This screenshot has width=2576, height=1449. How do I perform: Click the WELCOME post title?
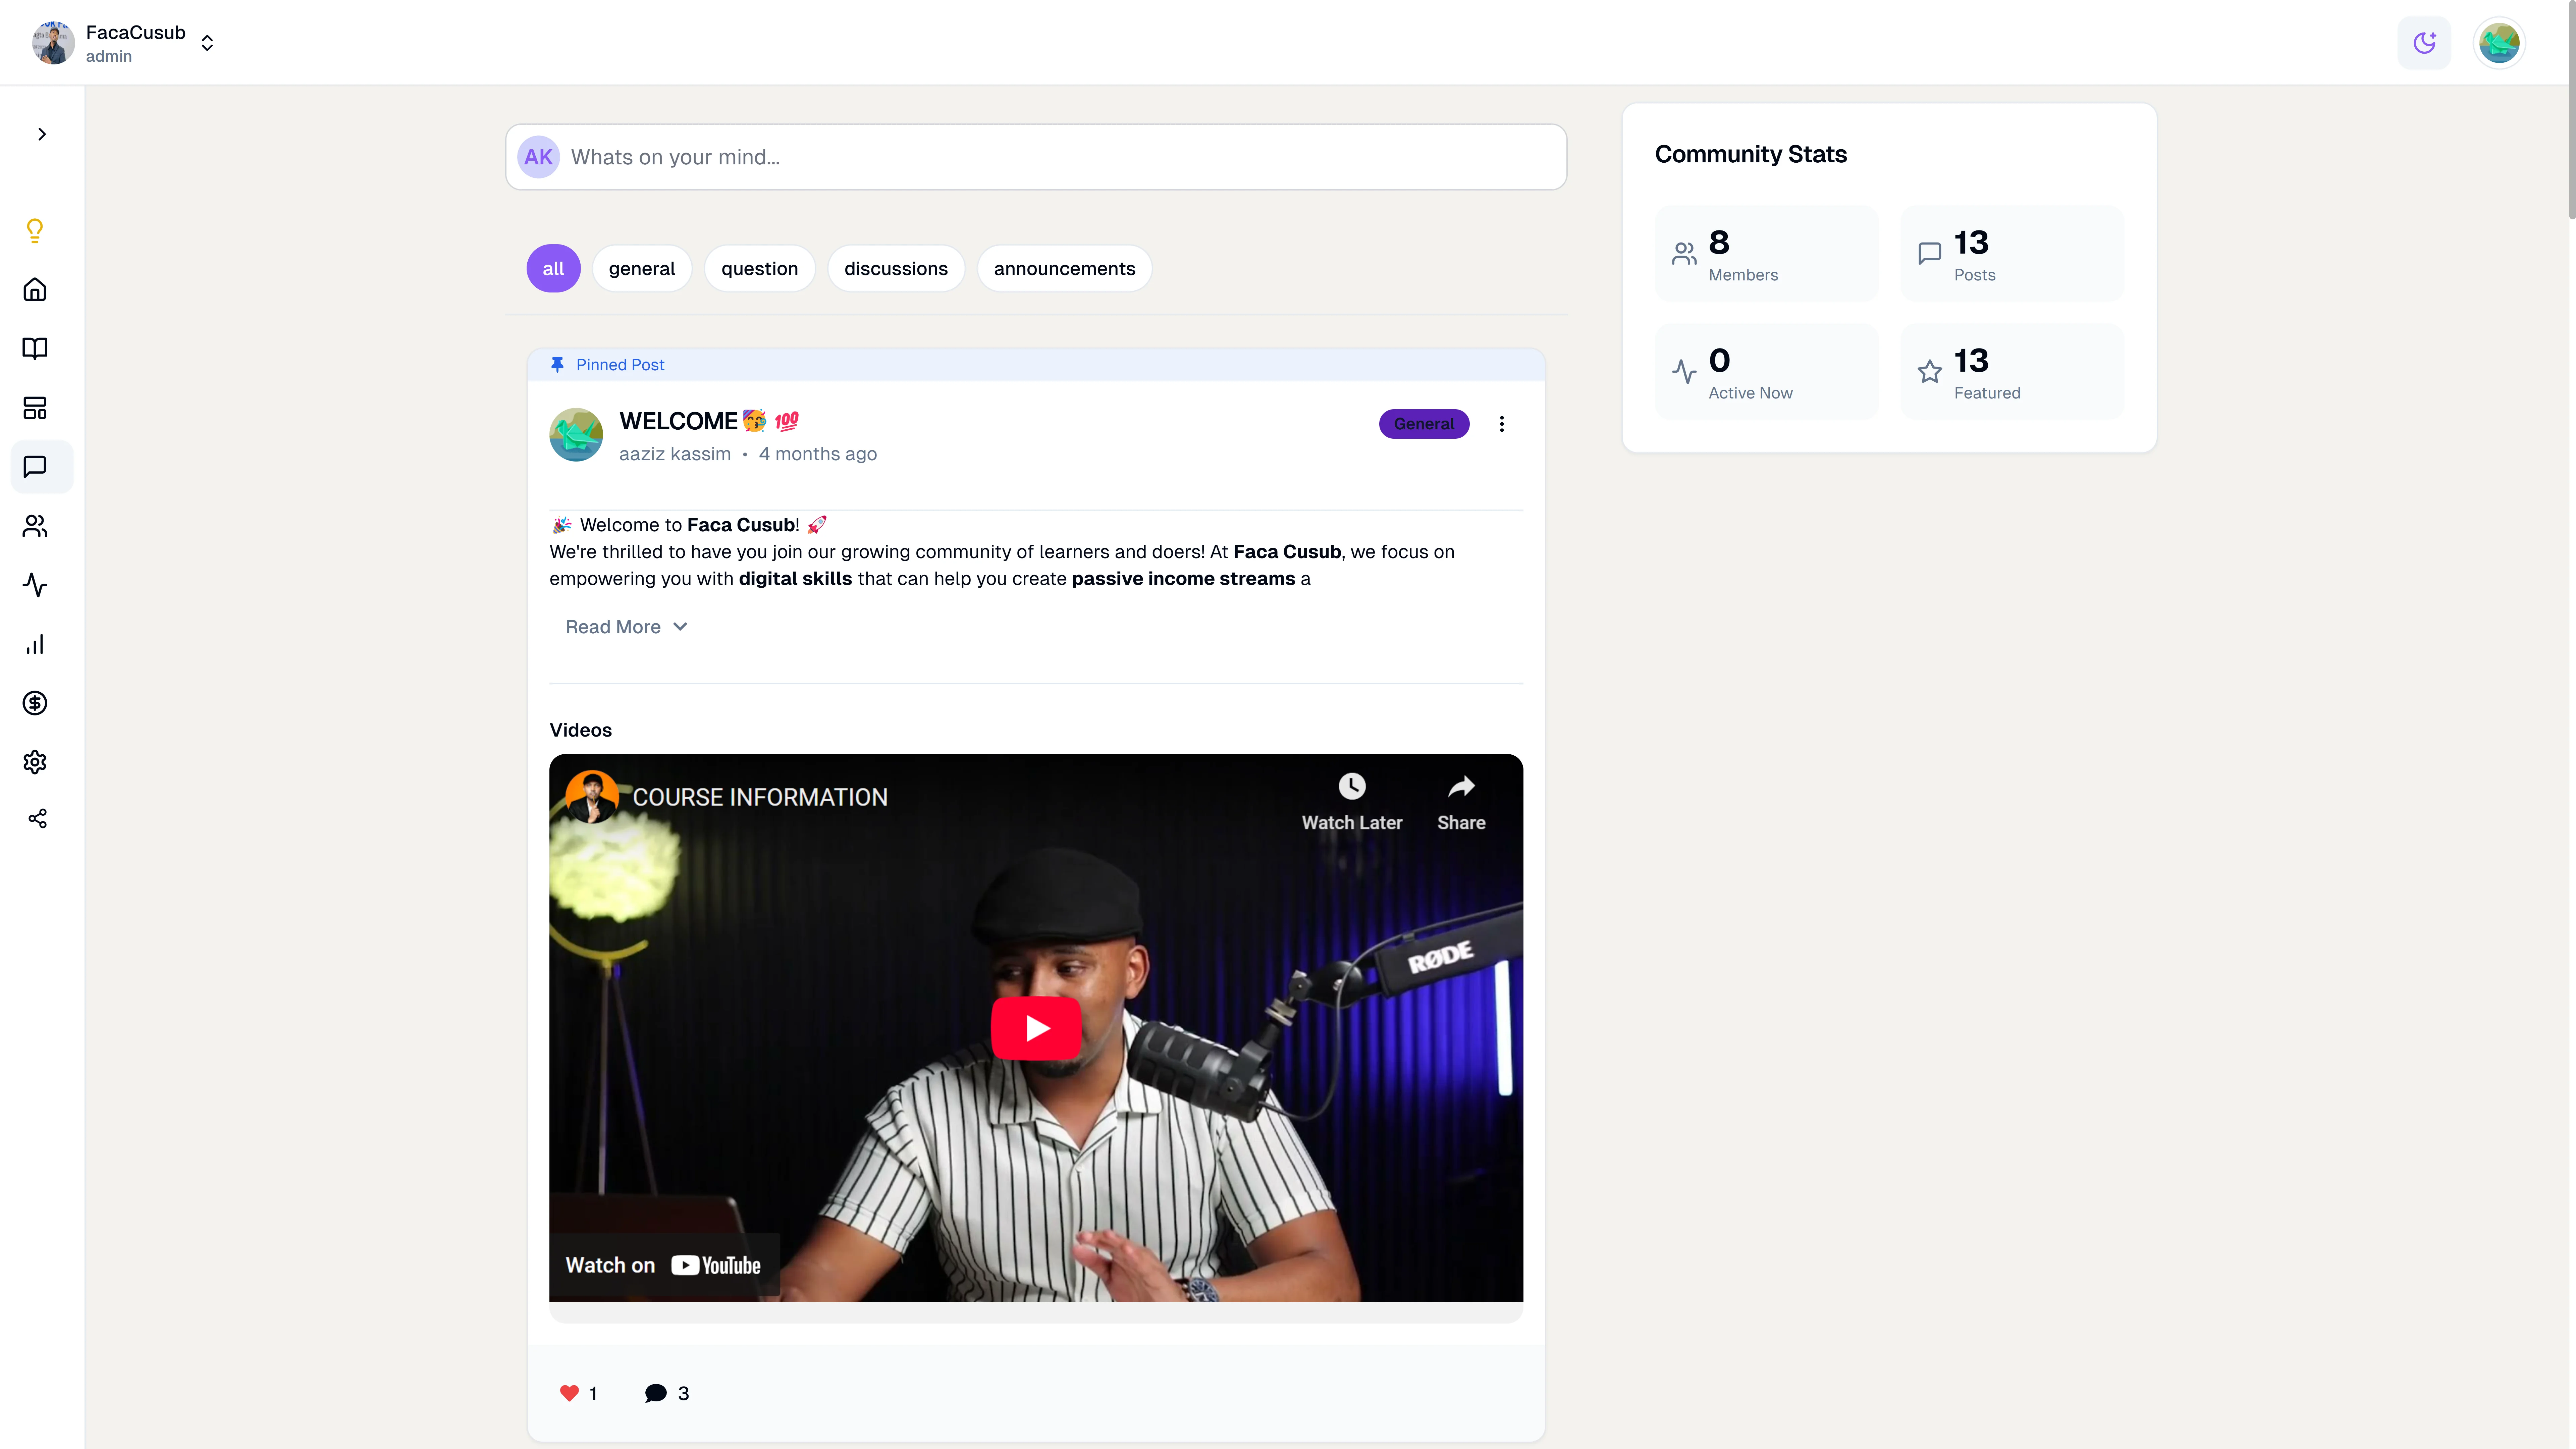(709, 421)
